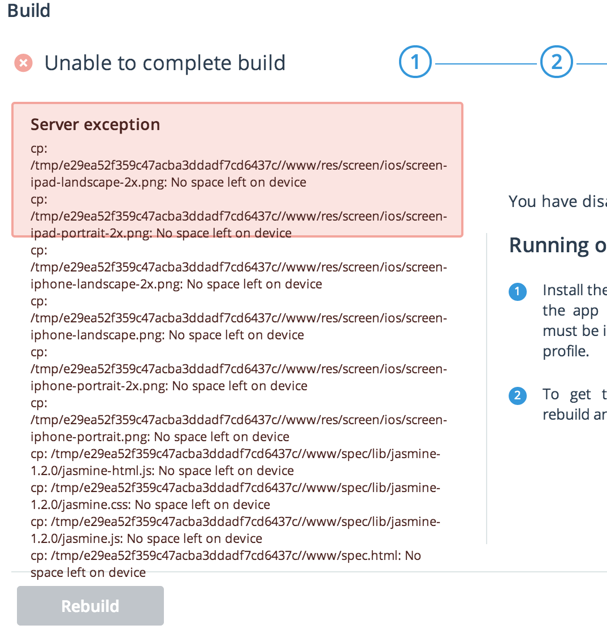This screenshot has width=607, height=638.
Task: Click blue bullet 1 beside "Install the"
Action: click(517, 292)
